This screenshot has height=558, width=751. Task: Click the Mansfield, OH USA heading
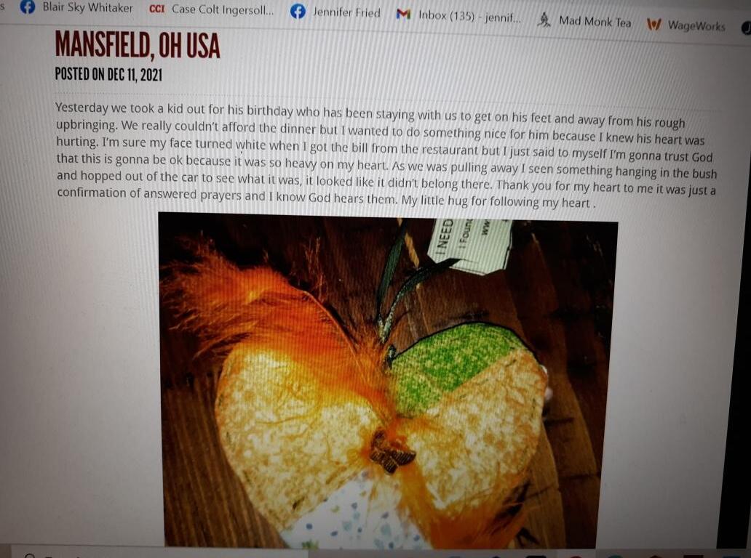138,46
